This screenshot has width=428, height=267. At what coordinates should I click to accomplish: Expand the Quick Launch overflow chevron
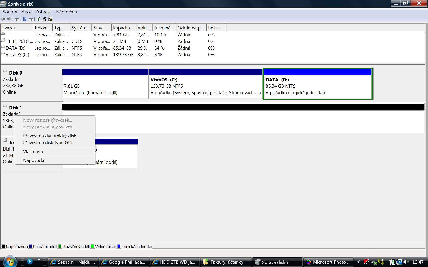coord(39,259)
